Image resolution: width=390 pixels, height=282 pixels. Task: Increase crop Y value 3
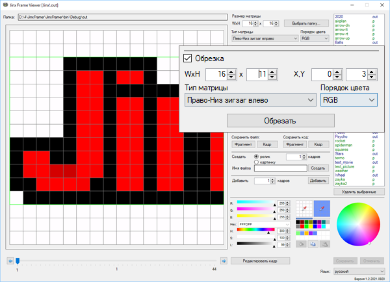pyautogui.click(x=372, y=72)
